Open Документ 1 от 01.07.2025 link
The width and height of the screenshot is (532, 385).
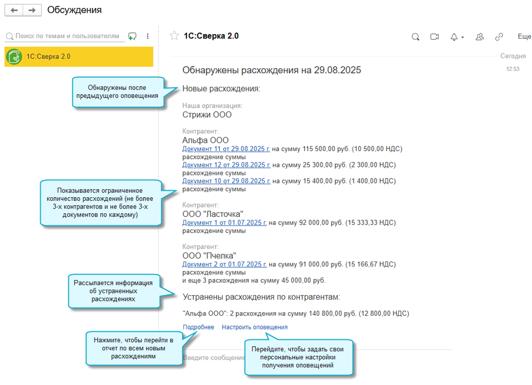click(224, 222)
